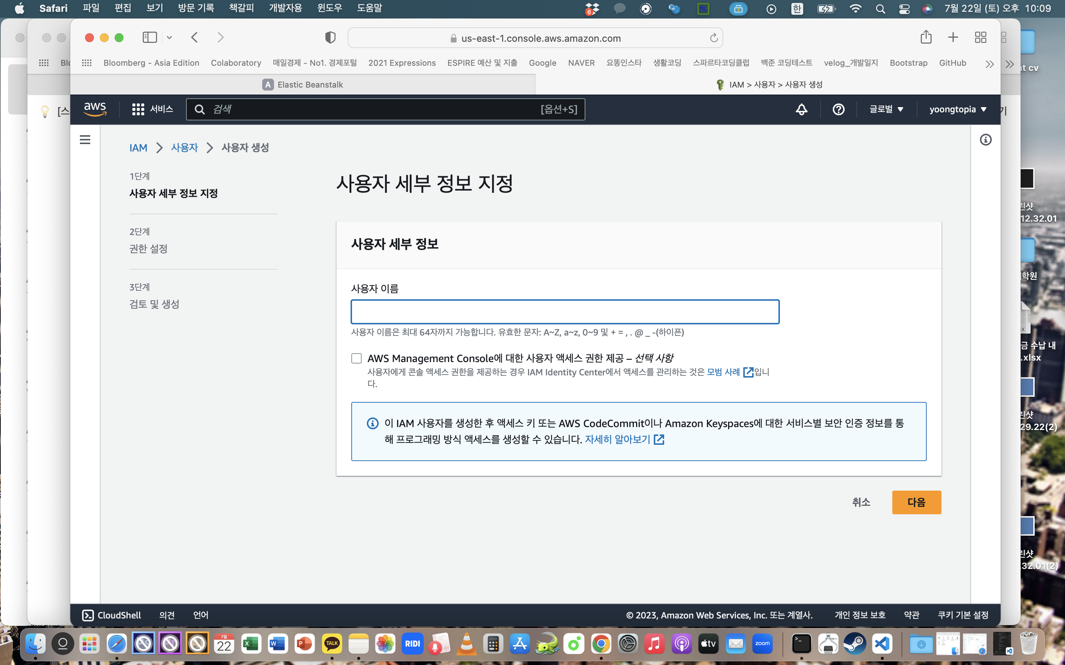
Task: Open IAM breadcrumb link
Action: click(138, 148)
